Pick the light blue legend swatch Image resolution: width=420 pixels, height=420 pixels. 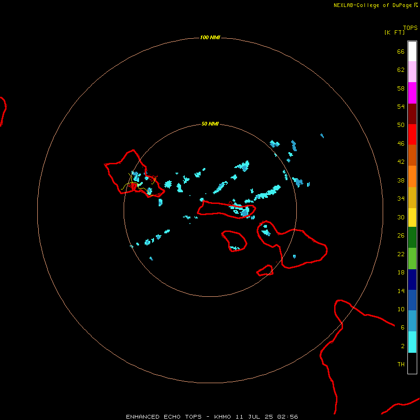(x=412, y=321)
